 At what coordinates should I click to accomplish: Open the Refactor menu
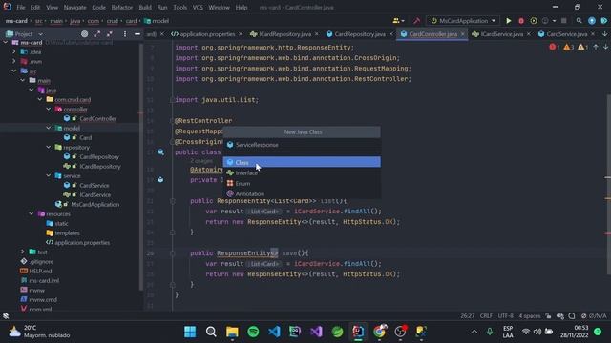(x=122, y=7)
